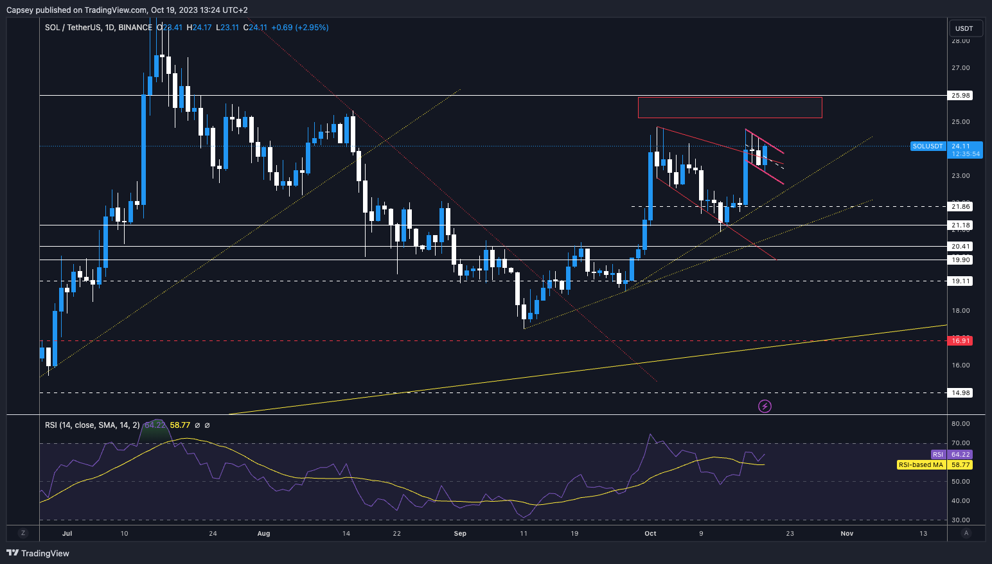992x564 pixels.
Task: Select the 25.98 horizontal level price label
Action: [960, 95]
